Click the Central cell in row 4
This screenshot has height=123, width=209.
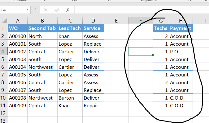(x=42, y=51)
